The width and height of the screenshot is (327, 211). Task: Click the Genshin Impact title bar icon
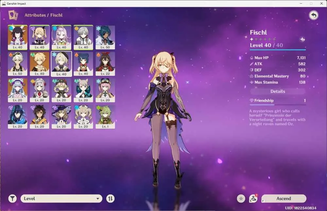pos(4,4)
